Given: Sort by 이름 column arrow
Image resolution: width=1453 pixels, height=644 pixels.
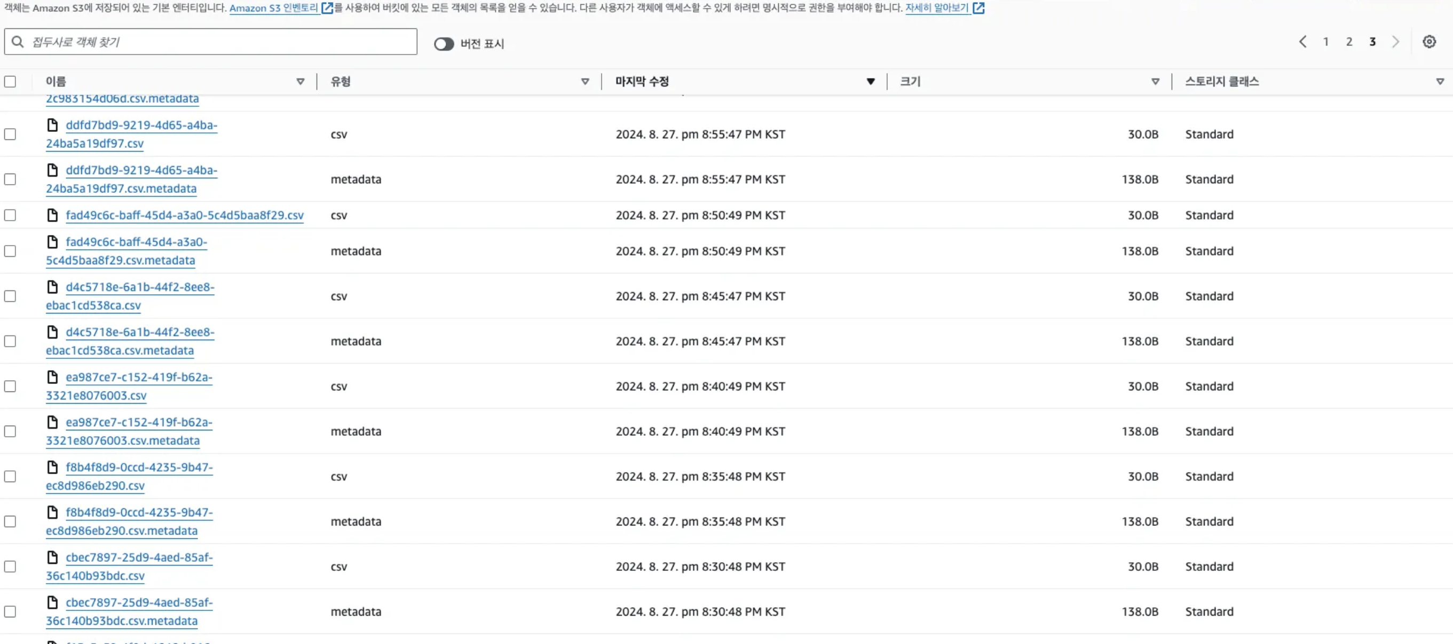Looking at the screenshot, I should 301,82.
